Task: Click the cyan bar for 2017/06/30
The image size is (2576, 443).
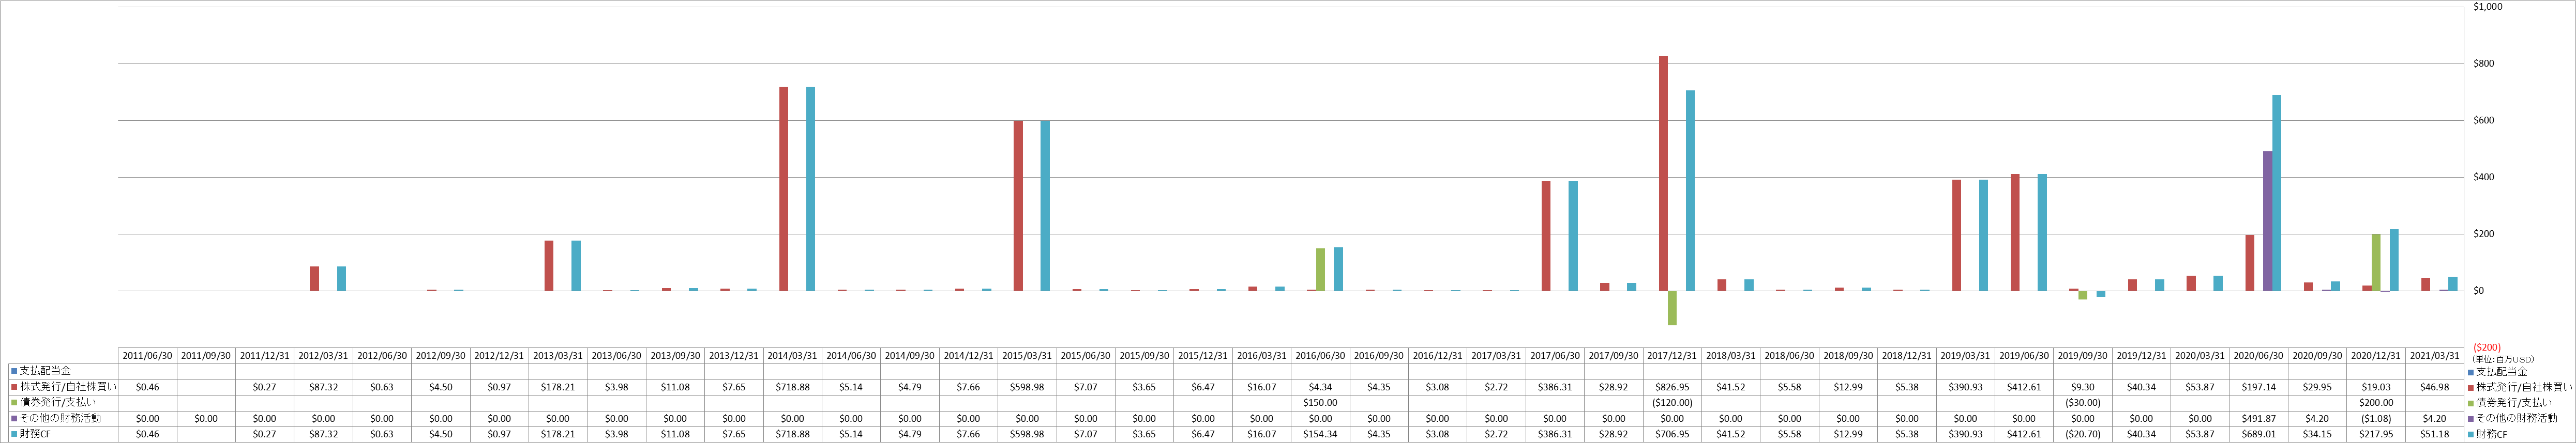Action: tap(1574, 236)
